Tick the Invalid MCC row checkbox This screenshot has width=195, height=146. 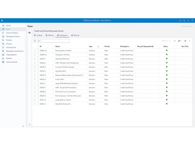pos(35,79)
